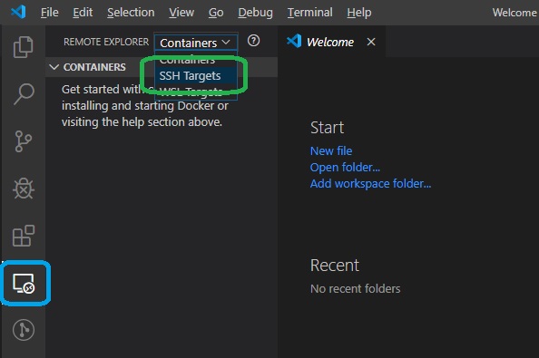Select SSH Targets from the dropdown
Viewport: 539px width, 358px height.
pos(196,75)
